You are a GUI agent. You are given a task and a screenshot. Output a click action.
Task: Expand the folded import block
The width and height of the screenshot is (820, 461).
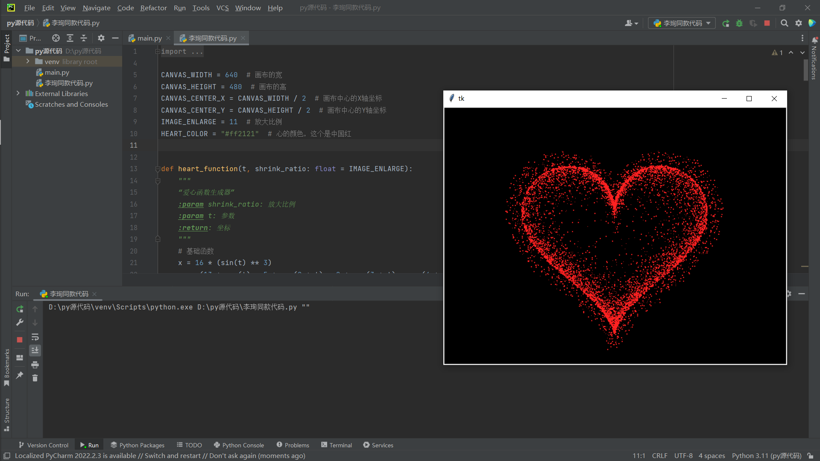point(158,51)
